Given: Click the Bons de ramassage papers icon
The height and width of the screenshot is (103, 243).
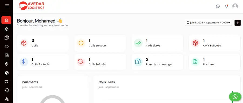Looking at the screenshot, I should coord(138,62).
